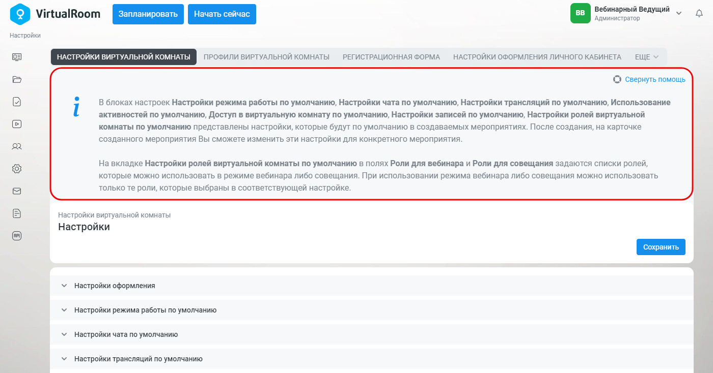
Task: Click the green BB user avatar
Action: pyautogui.click(x=580, y=13)
